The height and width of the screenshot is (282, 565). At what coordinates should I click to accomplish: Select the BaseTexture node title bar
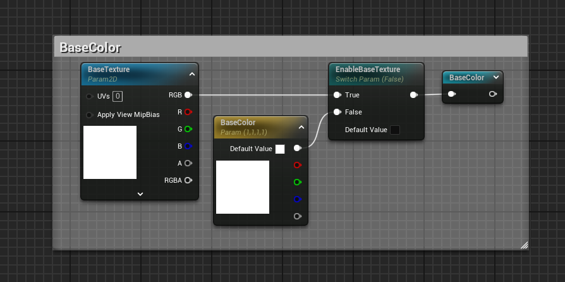coord(140,74)
